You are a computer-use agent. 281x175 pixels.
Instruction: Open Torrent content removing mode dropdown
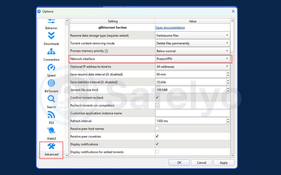[192, 43]
